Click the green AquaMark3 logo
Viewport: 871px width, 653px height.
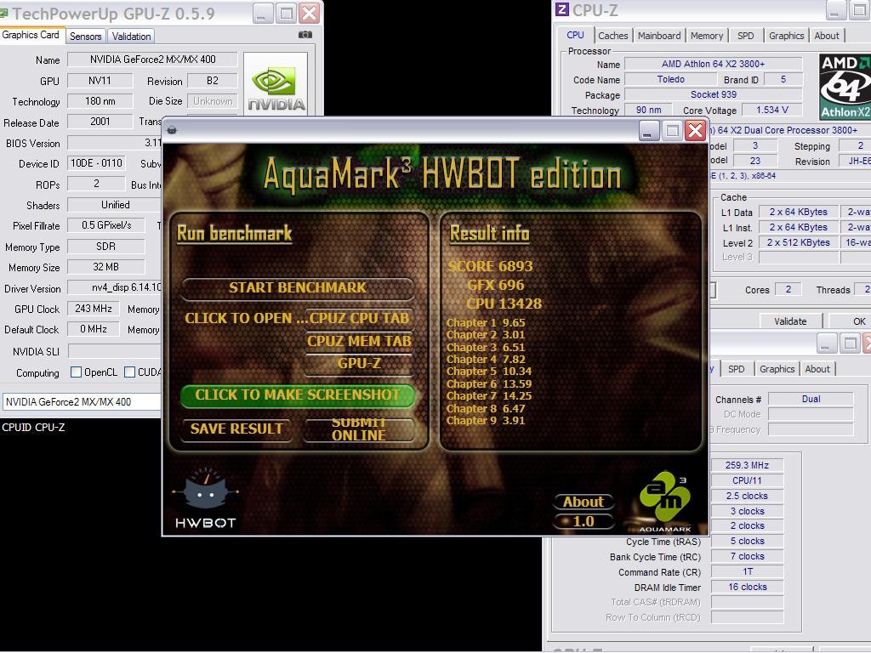664,502
